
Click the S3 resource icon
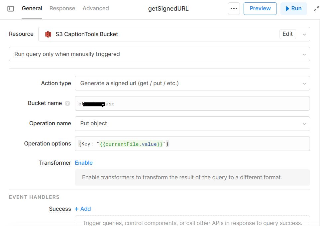coord(48,34)
